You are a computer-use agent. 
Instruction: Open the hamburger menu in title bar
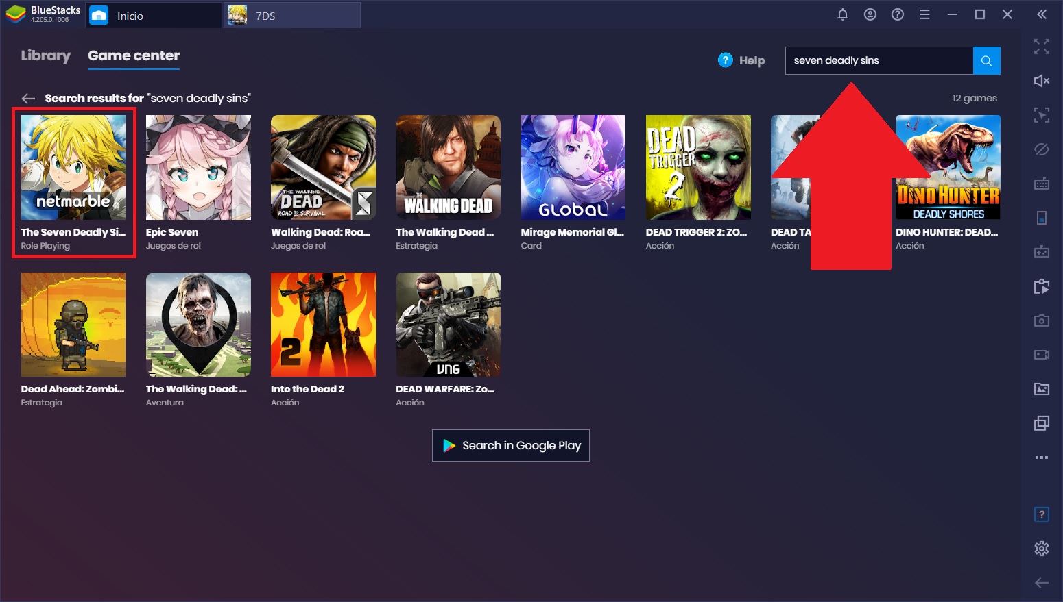click(924, 14)
